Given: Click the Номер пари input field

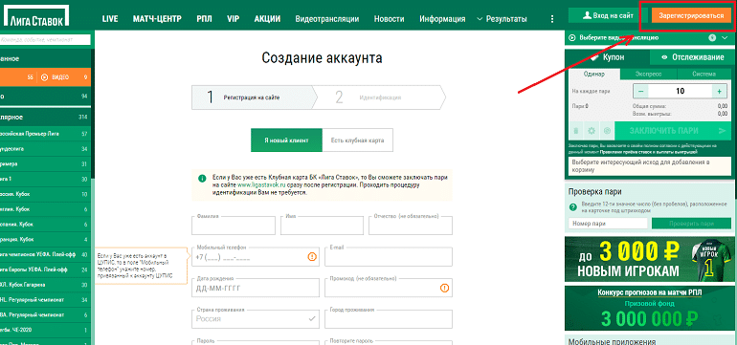Looking at the screenshot, I should click(x=608, y=224).
